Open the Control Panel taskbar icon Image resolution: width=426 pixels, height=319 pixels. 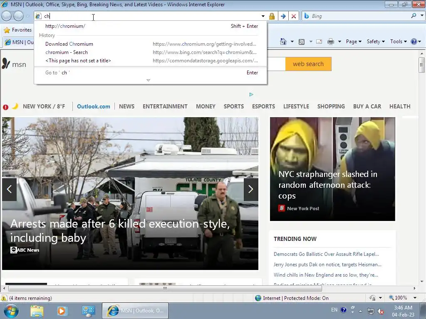[x=88, y=311]
